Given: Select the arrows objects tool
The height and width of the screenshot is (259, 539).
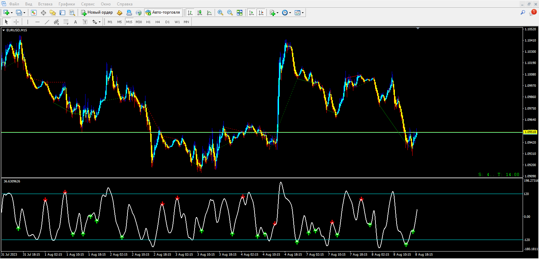Looking at the screenshot, I should [95, 22].
